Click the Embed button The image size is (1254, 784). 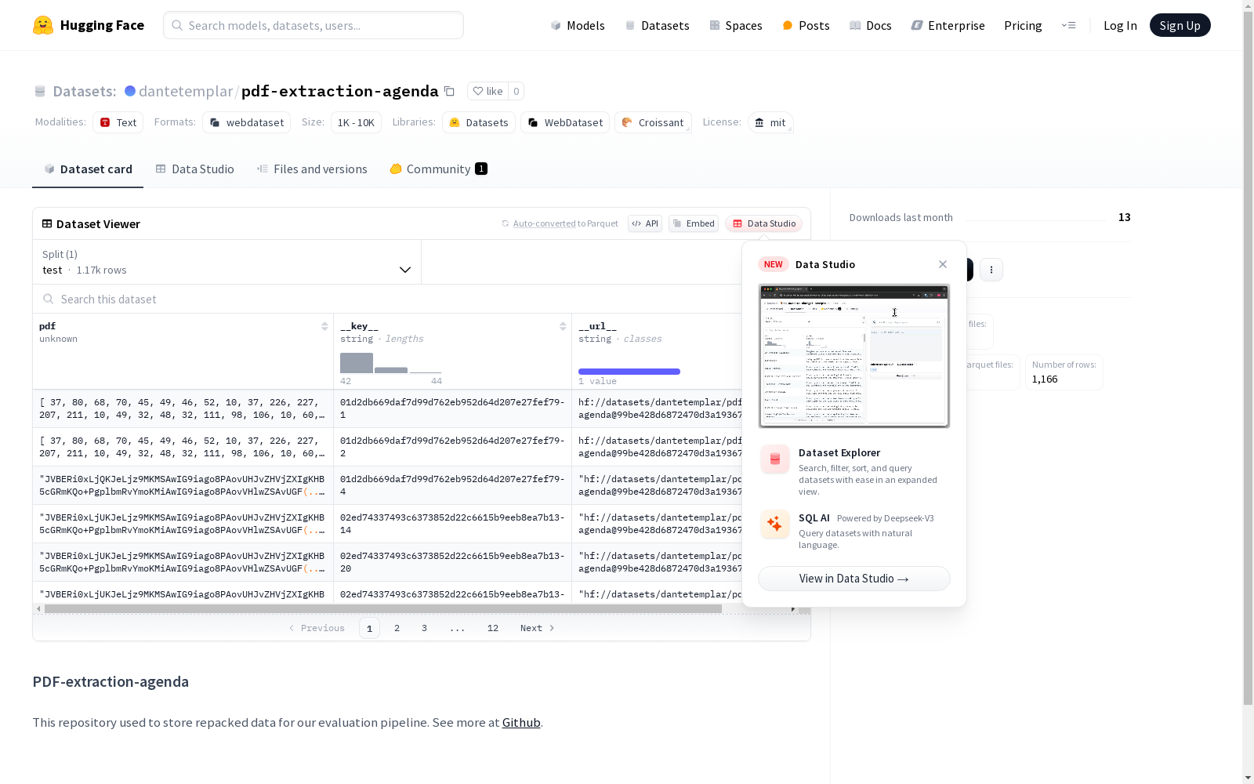tap(694, 223)
